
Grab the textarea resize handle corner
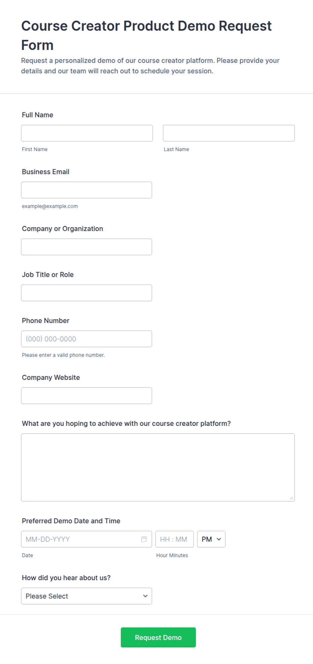tap(291, 498)
